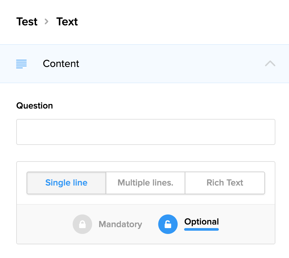
Task: Click the blank space left of the Mandatory lock
Action: pos(45,224)
